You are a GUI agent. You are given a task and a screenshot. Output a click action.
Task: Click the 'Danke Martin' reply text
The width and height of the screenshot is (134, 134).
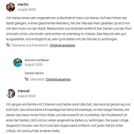[x=34, y=73]
